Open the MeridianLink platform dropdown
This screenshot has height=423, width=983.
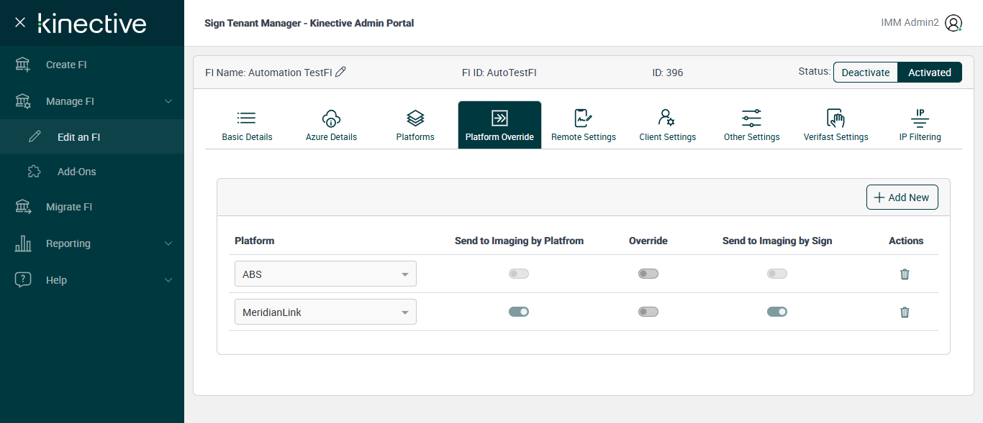coord(325,312)
